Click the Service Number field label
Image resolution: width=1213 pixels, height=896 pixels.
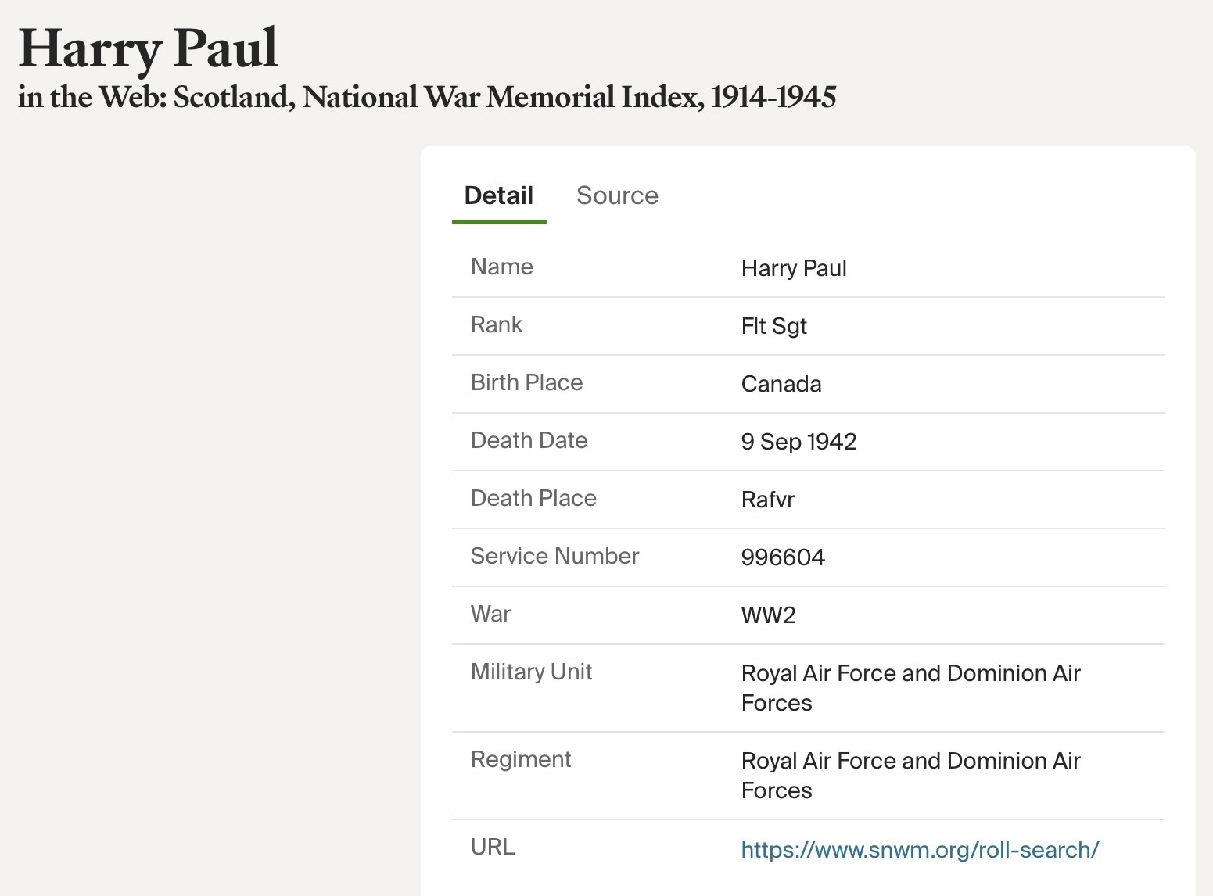pos(554,556)
